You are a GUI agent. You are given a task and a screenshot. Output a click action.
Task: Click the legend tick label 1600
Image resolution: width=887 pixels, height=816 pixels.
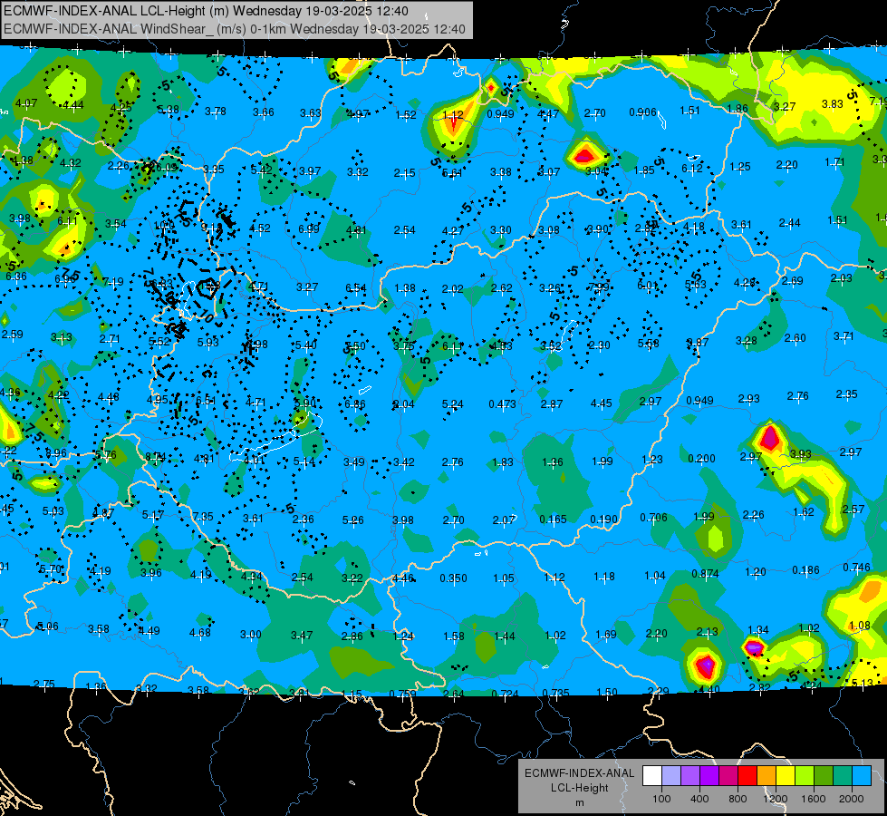click(814, 799)
